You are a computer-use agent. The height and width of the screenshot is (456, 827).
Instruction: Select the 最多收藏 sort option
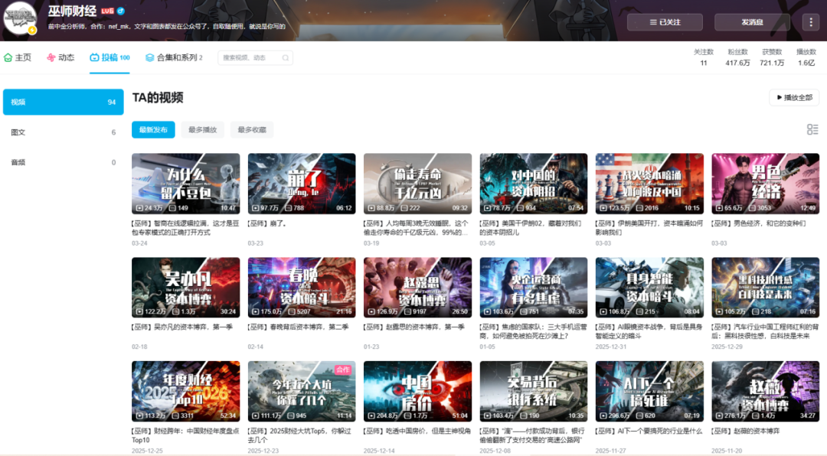251,130
